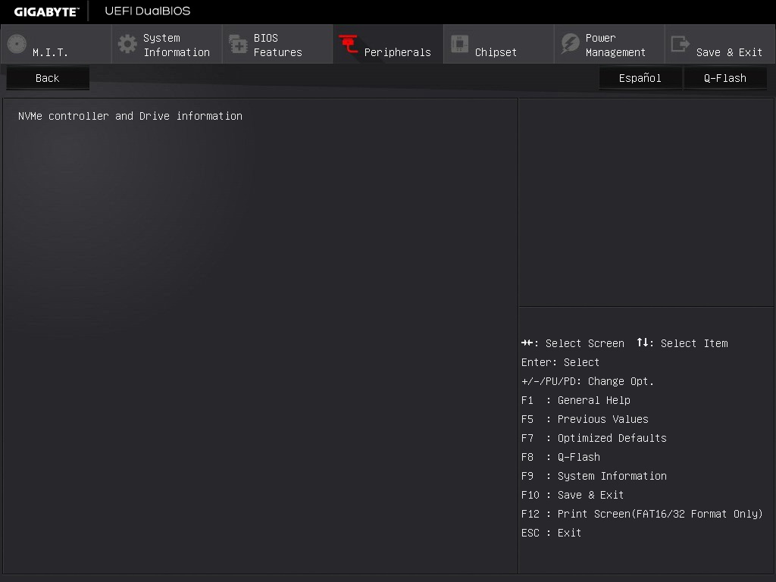
Task: Open the Power Management tab label
Action: click(615, 45)
